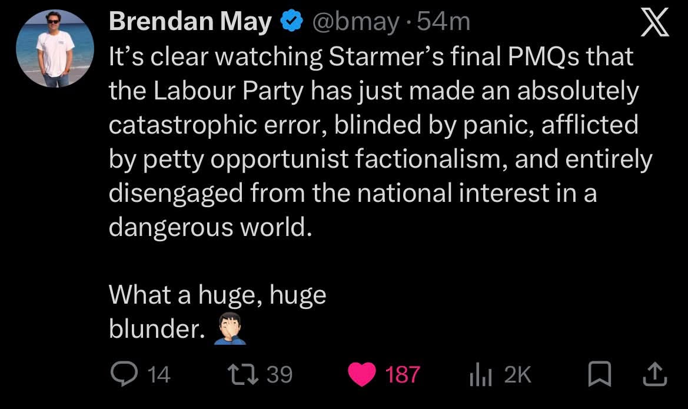Click the reply count 14
This screenshot has width=688, height=409.
click(158, 375)
